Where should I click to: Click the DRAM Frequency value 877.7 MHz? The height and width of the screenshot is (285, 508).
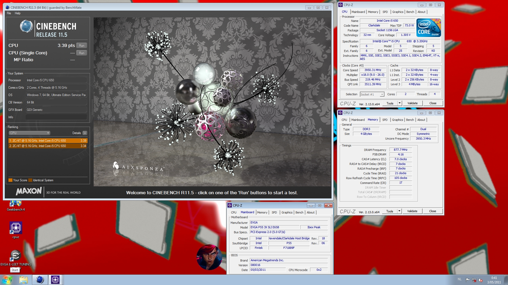click(x=401, y=150)
